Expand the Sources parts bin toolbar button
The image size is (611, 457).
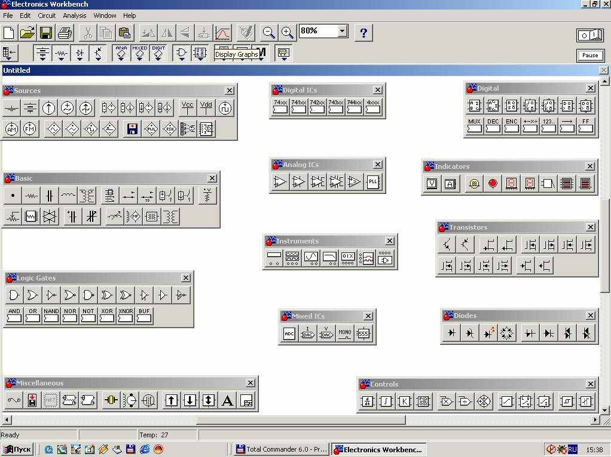42,53
